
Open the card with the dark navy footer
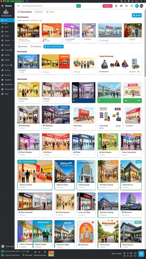pos(84,93)
